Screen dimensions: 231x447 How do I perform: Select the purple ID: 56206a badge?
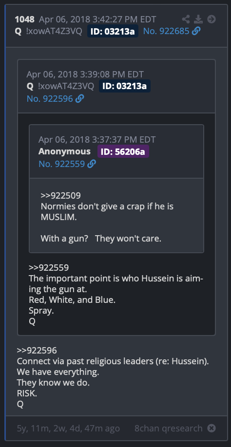tap(123, 151)
